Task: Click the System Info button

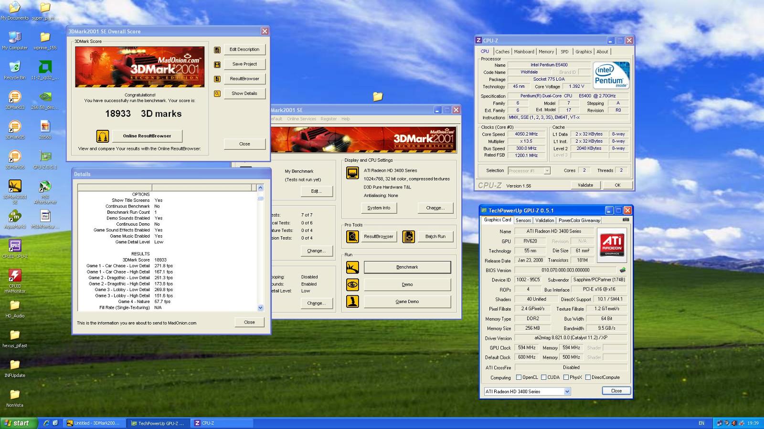Action: [x=379, y=208]
